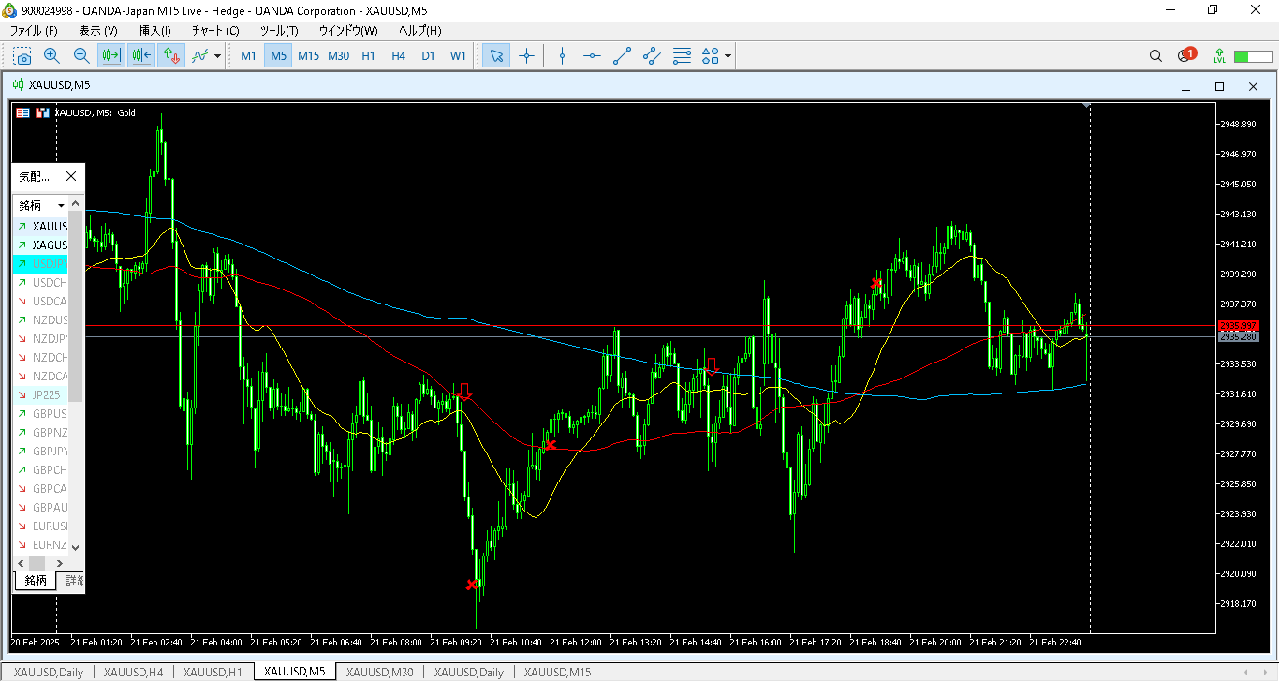
Task: Open notifications with red badge
Action: point(1186,55)
